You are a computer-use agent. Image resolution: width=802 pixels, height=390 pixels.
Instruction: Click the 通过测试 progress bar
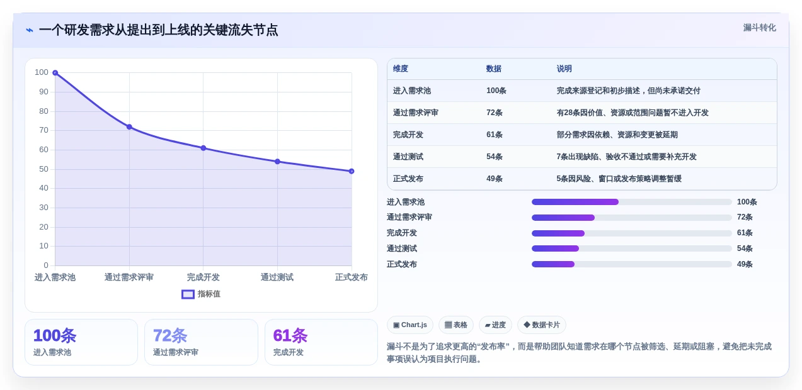click(x=632, y=248)
